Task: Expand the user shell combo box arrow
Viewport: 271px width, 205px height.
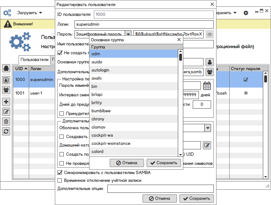Action: click(x=208, y=128)
